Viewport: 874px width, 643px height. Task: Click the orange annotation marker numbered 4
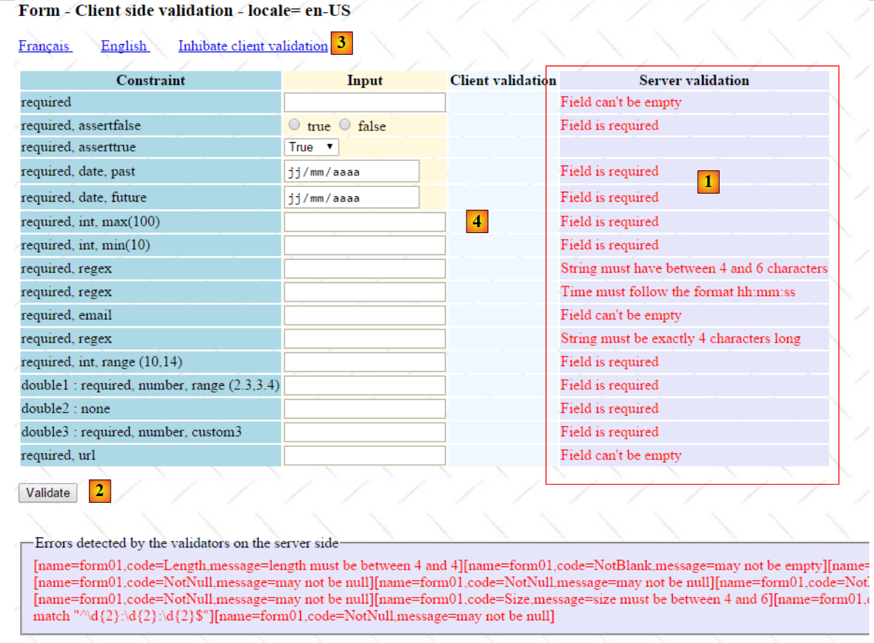476,221
